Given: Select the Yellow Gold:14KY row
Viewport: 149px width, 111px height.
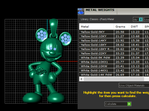Looking at the screenshot, I should point(114,40).
